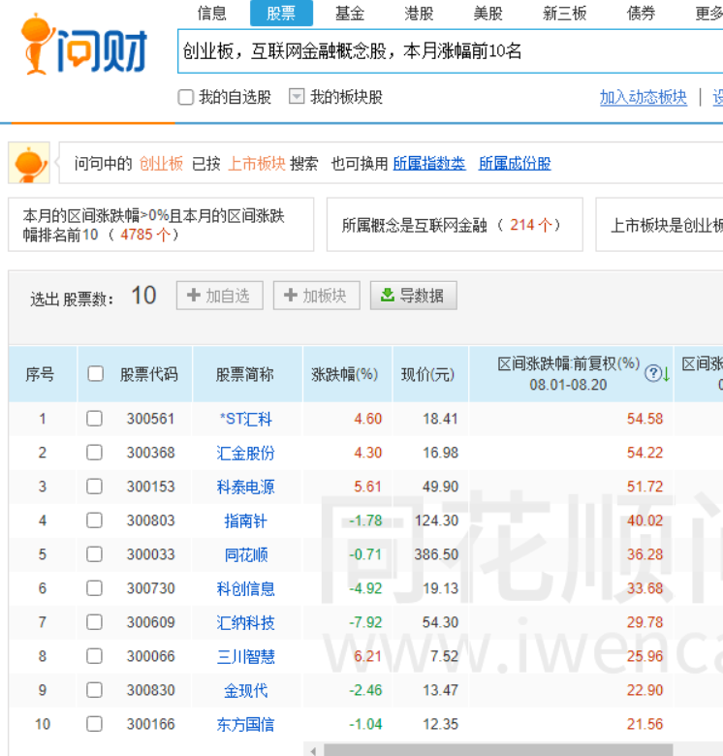
Task: Check the box for stock 300368
Action: [x=94, y=453]
